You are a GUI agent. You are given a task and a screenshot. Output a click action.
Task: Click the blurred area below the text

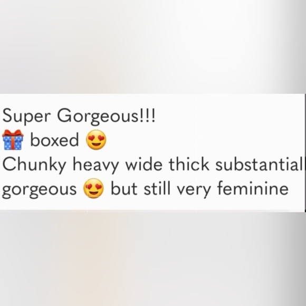153,259
